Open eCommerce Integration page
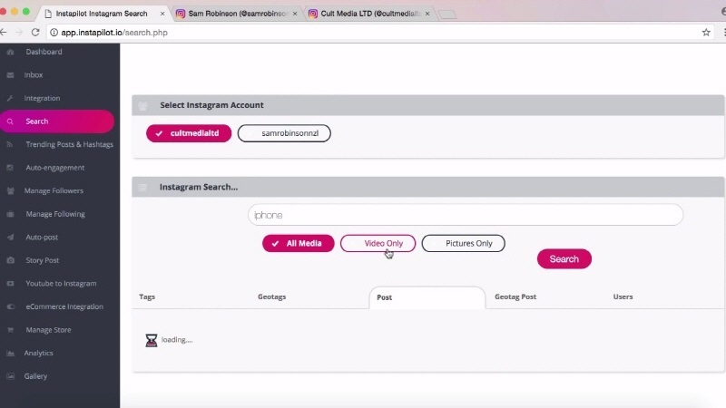Screen dimensions: 726x408 [x=64, y=306]
